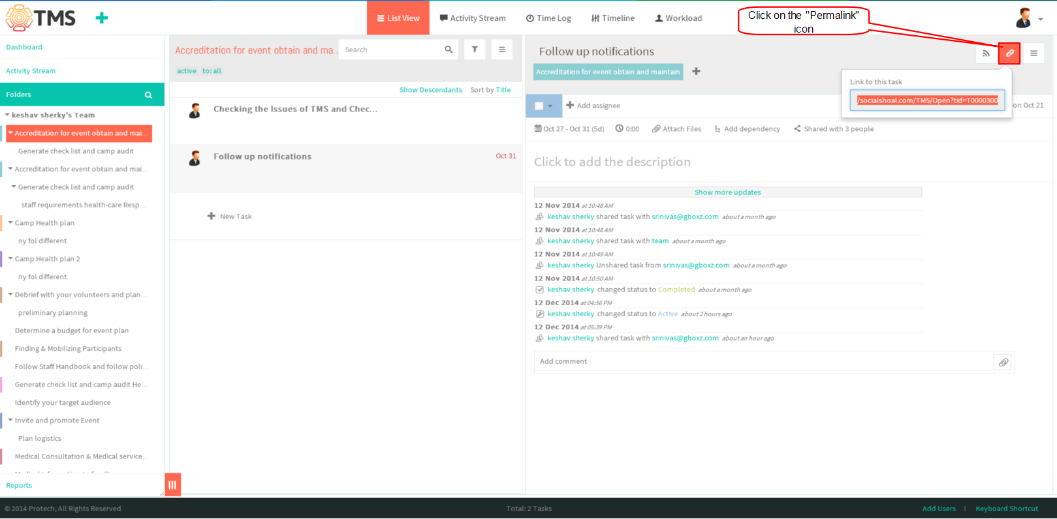
Task: Click the filter funnel icon
Action: coord(475,50)
